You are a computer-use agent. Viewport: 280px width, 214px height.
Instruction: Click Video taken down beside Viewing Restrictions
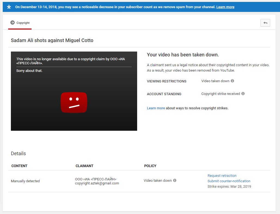tap(215, 81)
